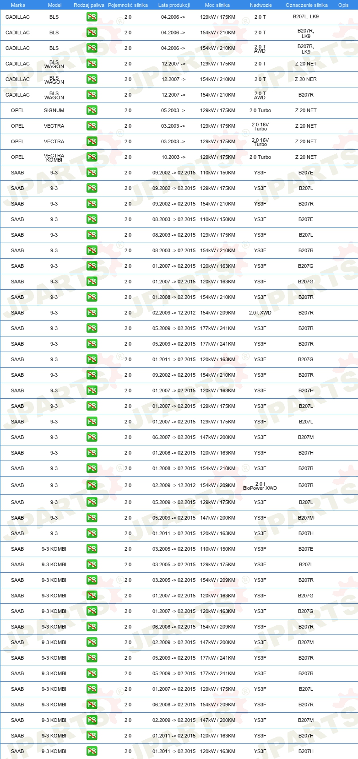Click fuel icon in 9-3 KOMBI 03.2005 110kW row

pos(92,549)
